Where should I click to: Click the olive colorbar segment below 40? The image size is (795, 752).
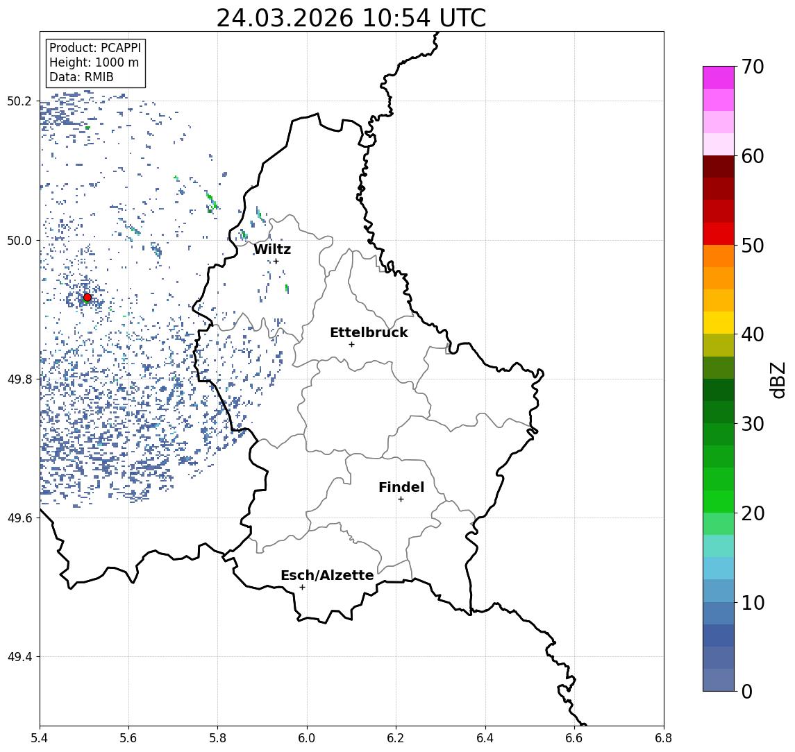coord(719,345)
